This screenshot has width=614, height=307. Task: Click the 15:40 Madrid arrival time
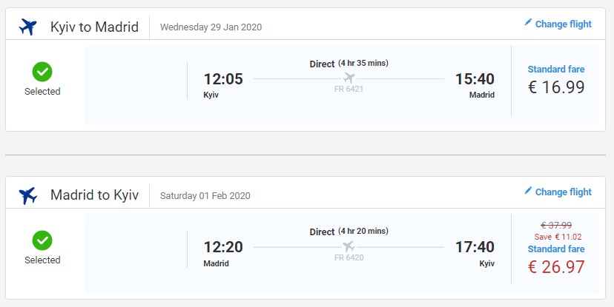tap(475, 78)
